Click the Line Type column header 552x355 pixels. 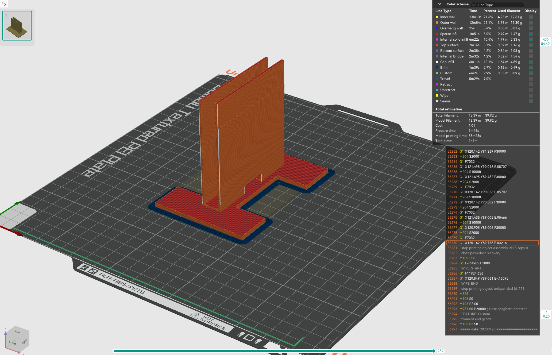443,11
